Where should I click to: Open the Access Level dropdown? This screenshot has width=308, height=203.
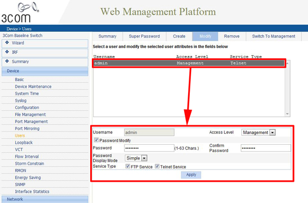[x=258, y=133]
